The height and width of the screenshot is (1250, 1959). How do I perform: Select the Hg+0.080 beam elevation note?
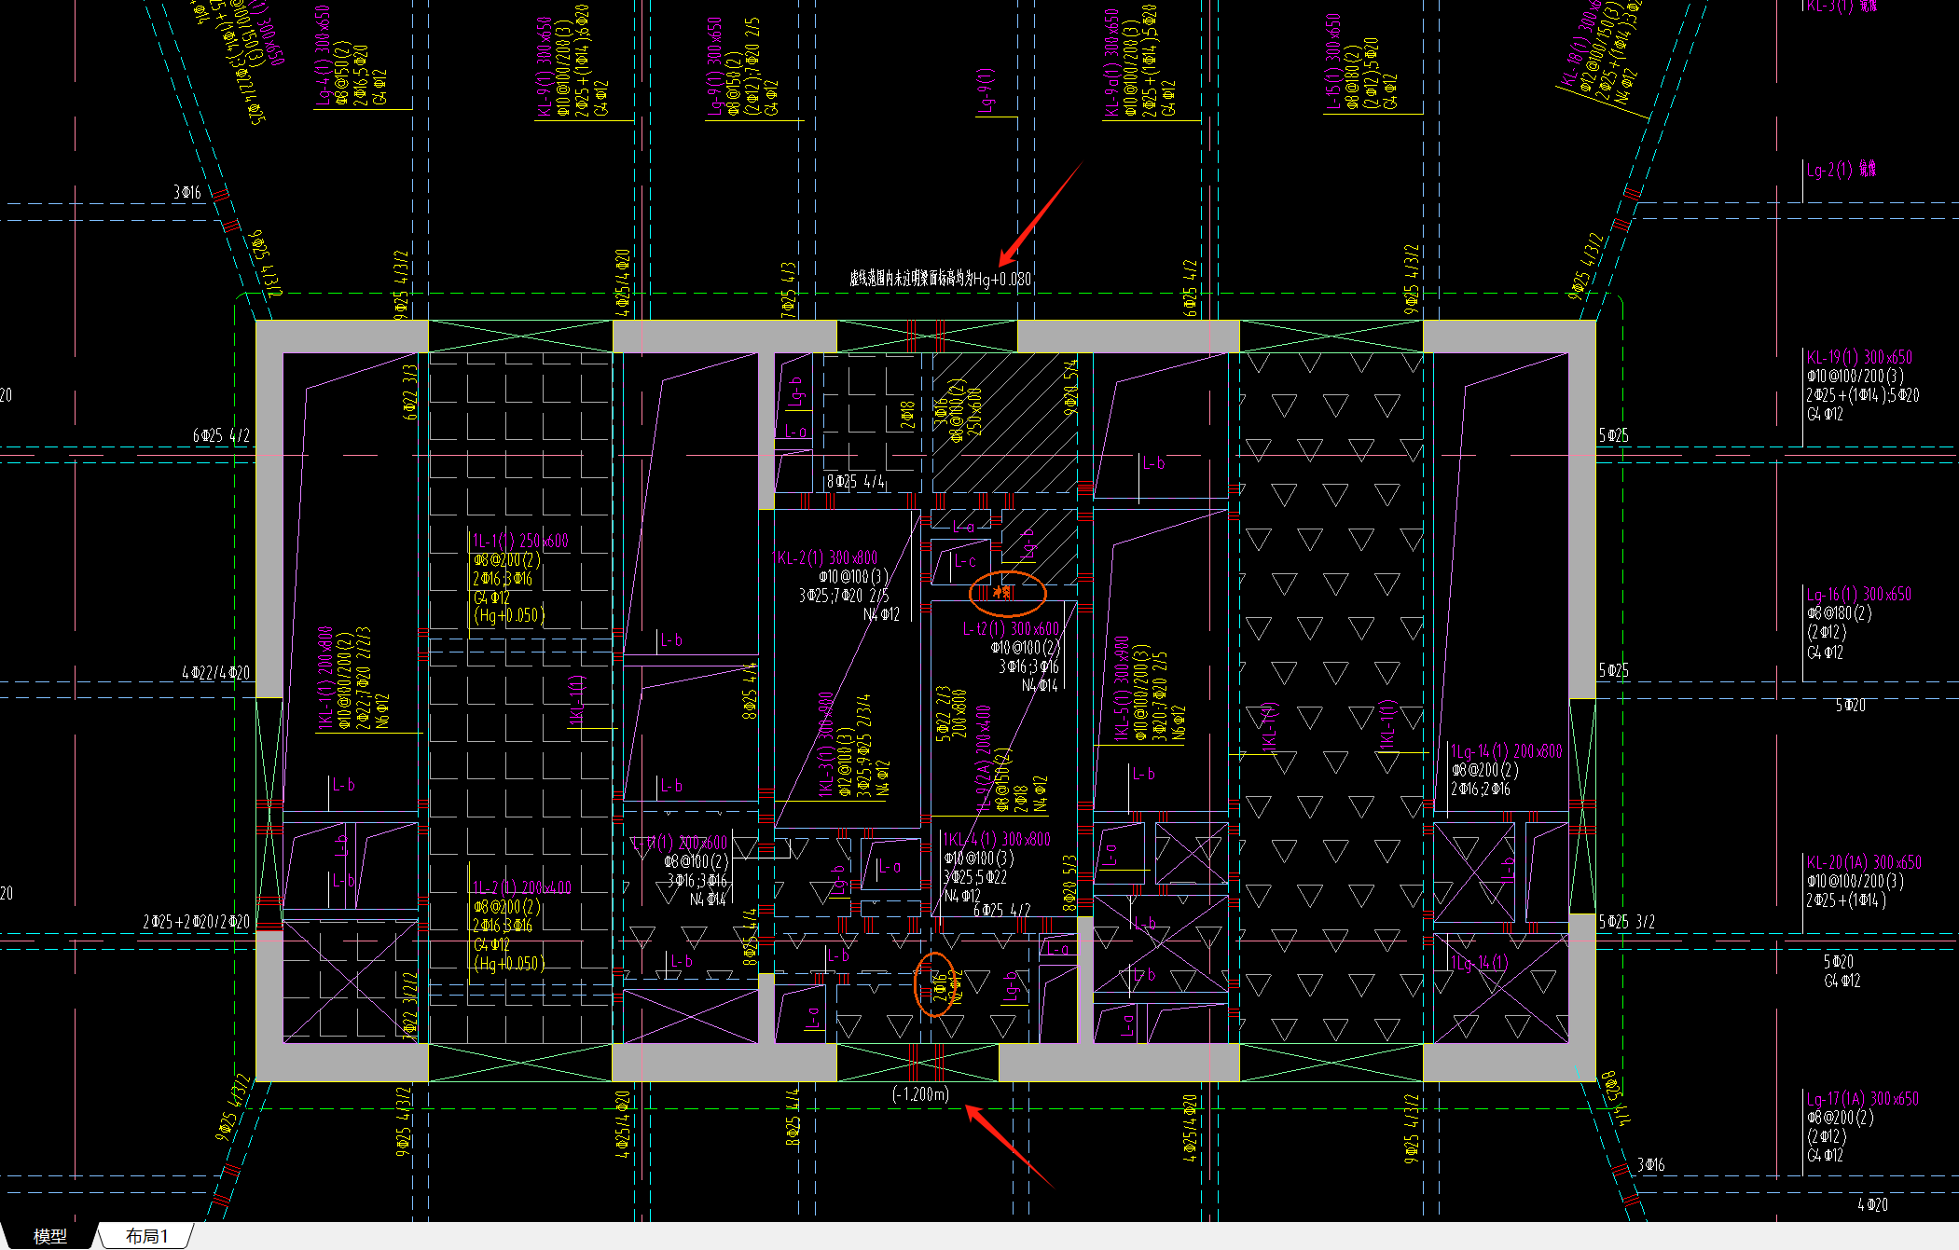(940, 278)
